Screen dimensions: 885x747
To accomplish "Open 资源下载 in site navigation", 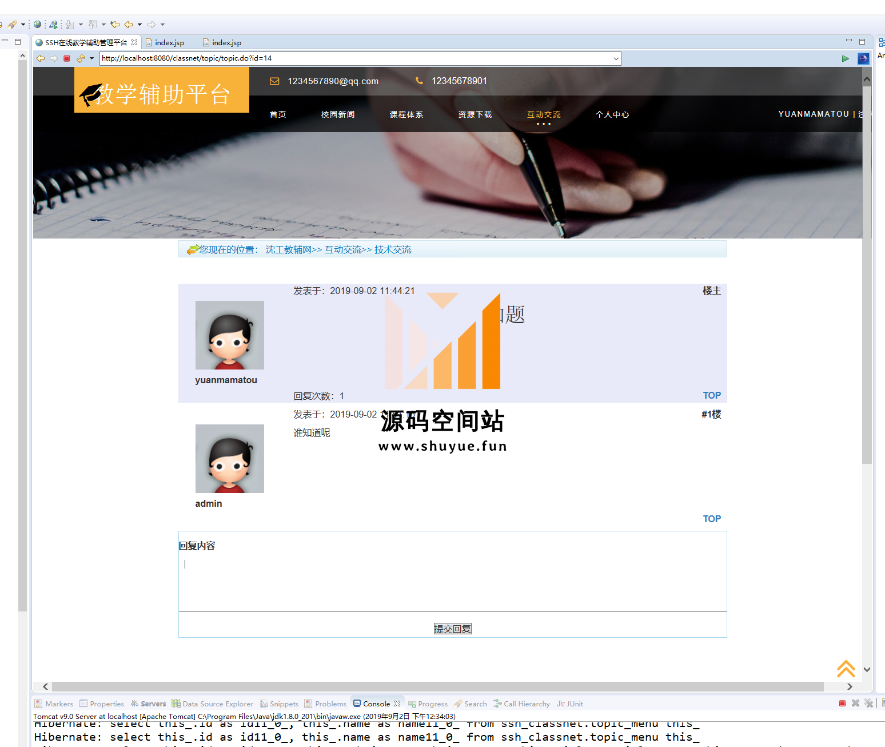I will [475, 114].
